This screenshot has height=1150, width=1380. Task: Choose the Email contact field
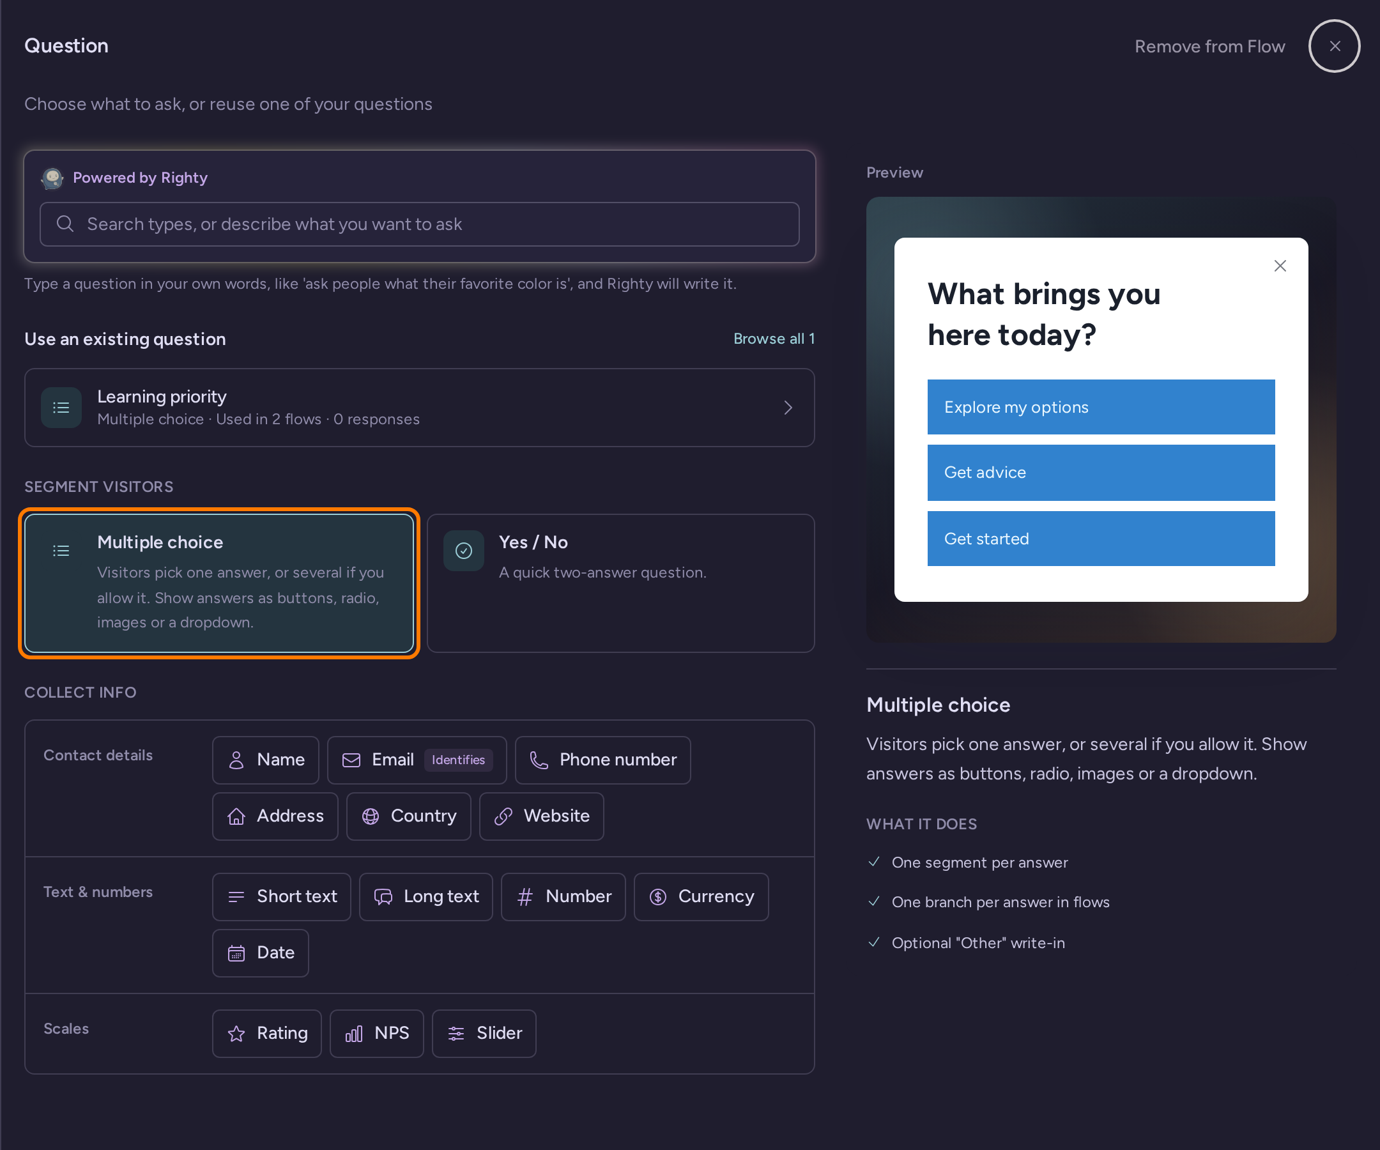coord(417,760)
